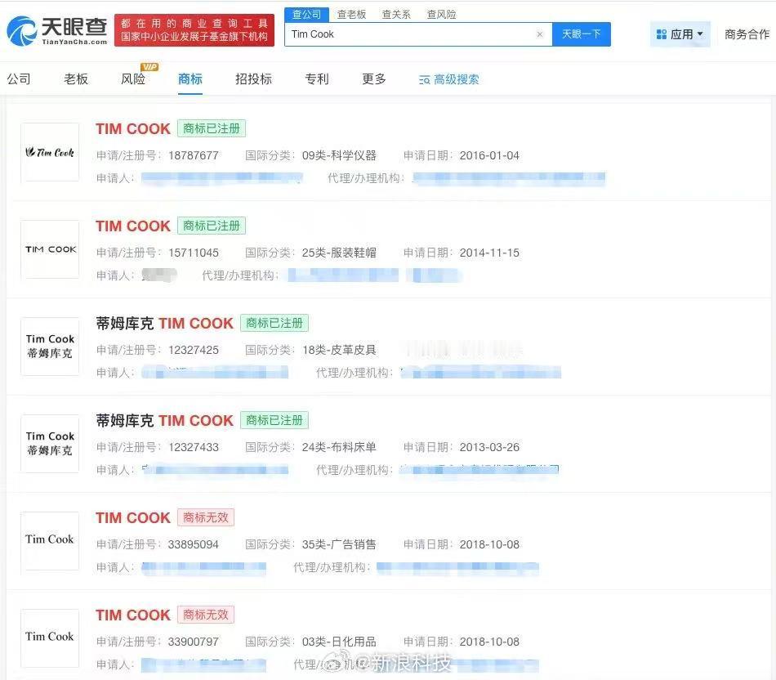Open the uppercase TIM COOK trademark thumbnail

(50, 249)
